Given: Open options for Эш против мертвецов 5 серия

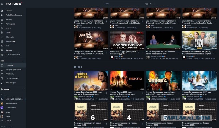Looking at the screenshot, I should click(x=106, y=22).
